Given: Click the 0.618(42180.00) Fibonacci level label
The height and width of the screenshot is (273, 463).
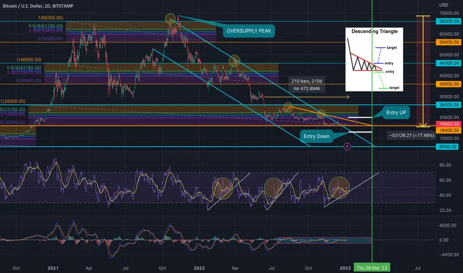Looking at the screenshot, I should 24,68.
